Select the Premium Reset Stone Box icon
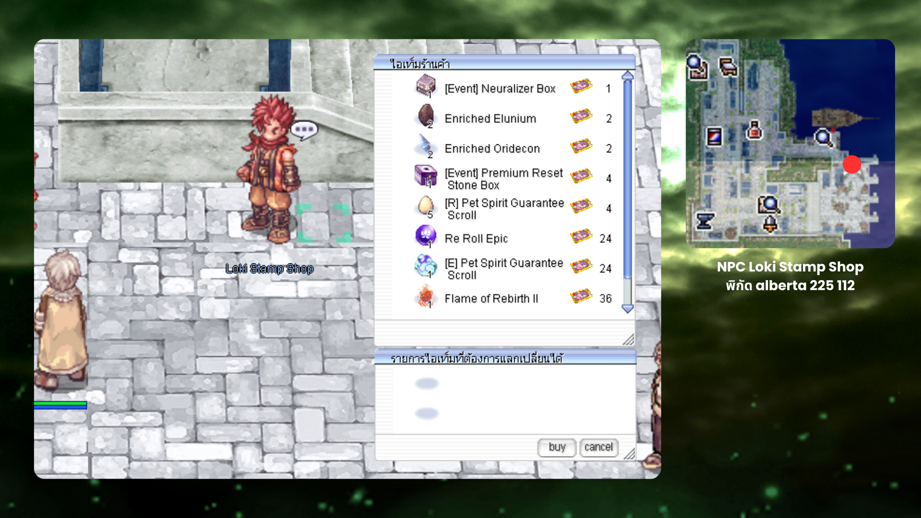Image resolution: width=921 pixels, height=518 pixels. coord(425,177)
